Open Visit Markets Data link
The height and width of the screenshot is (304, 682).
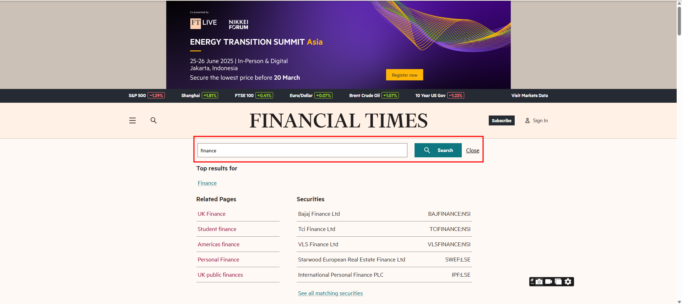529,96
